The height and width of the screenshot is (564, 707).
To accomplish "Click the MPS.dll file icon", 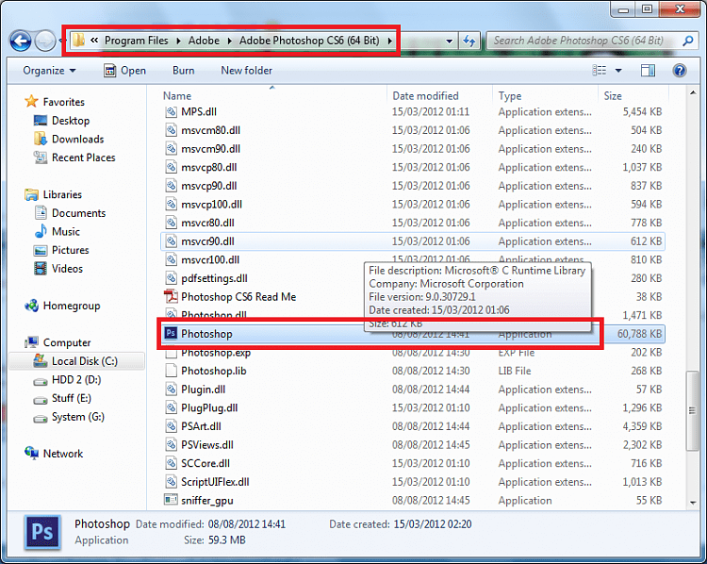I will [x=171, y=111].
